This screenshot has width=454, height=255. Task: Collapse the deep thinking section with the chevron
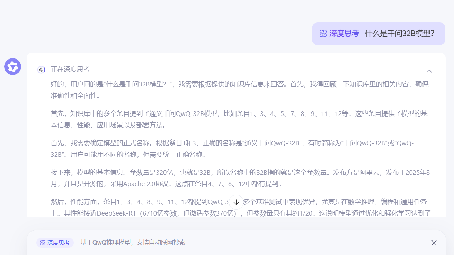click(429, 71)
